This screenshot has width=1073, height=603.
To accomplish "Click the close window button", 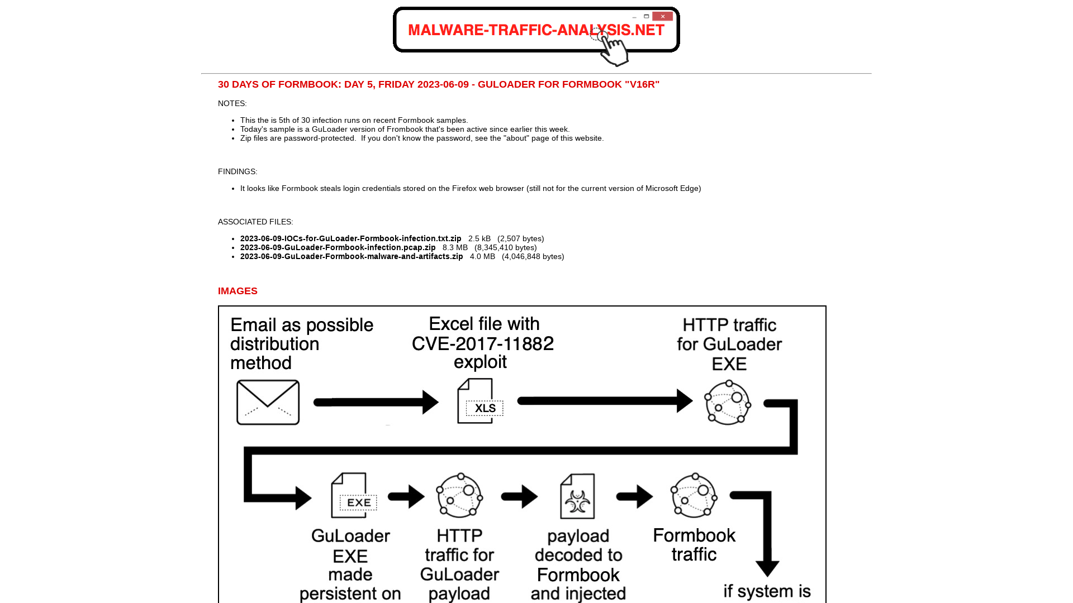I will [662, 16].
